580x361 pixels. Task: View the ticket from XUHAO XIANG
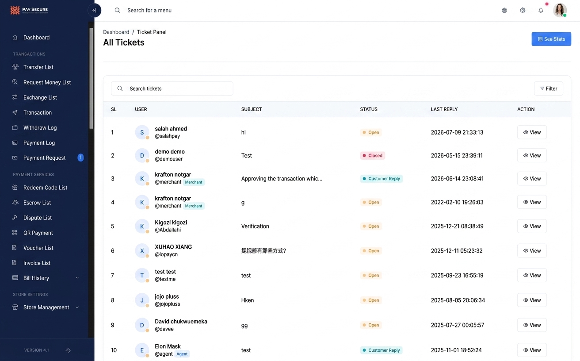tap(532, 251)
